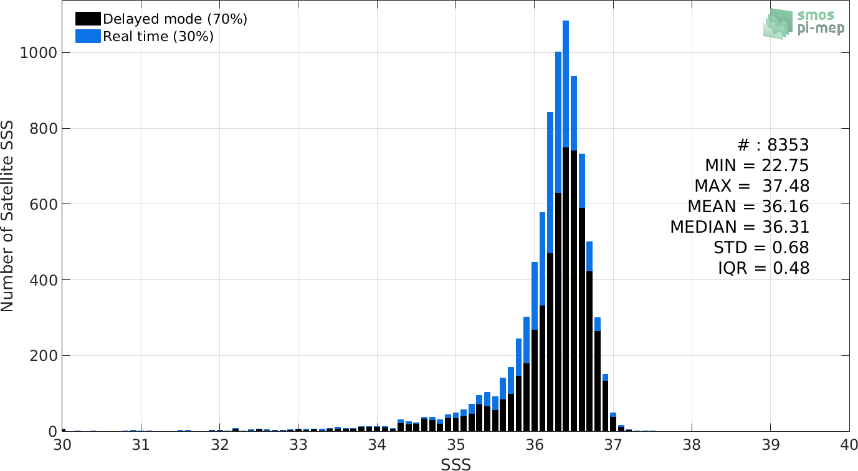Click the black Delayed mode legend swatch
Viewport: 858px width, 471px height.
(x=88, y=19)
